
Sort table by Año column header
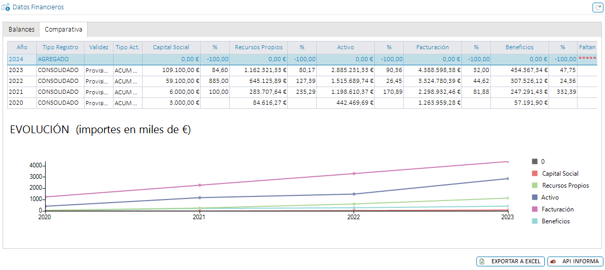click(x=22, y=47)
